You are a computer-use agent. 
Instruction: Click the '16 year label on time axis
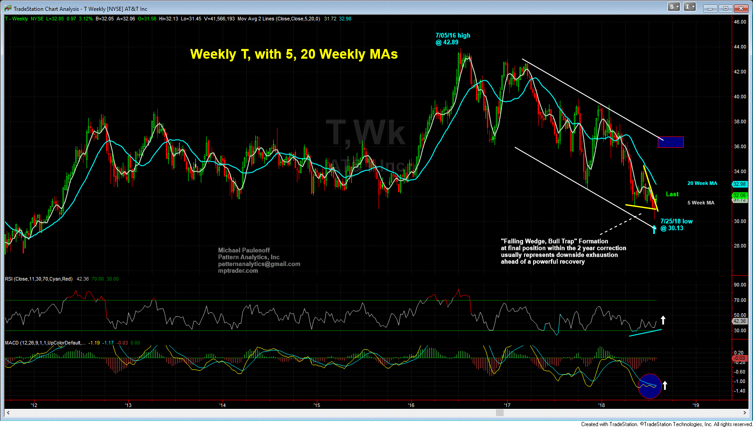tap(411, 405)
